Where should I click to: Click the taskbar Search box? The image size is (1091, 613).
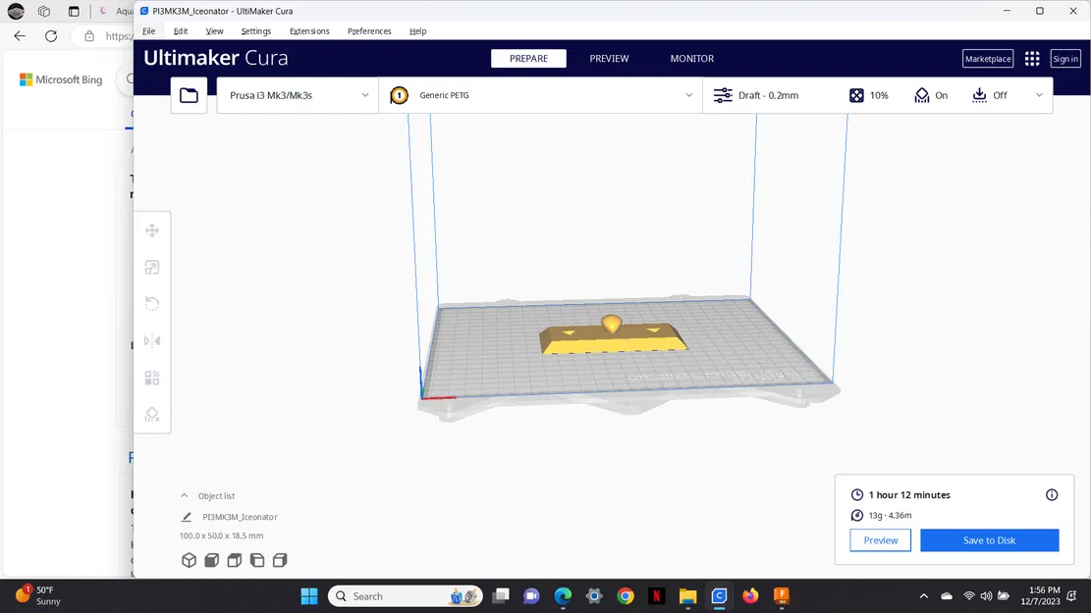pyautogui.click(x=405, y=596)
